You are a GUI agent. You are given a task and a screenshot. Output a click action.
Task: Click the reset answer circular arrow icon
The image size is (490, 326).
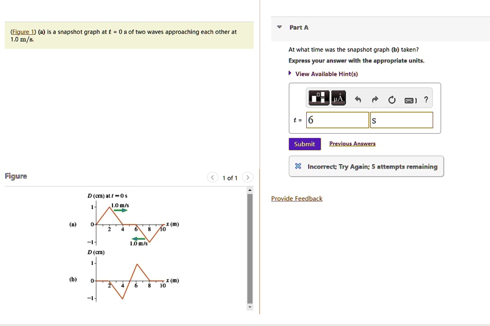(x=392, y=99)
